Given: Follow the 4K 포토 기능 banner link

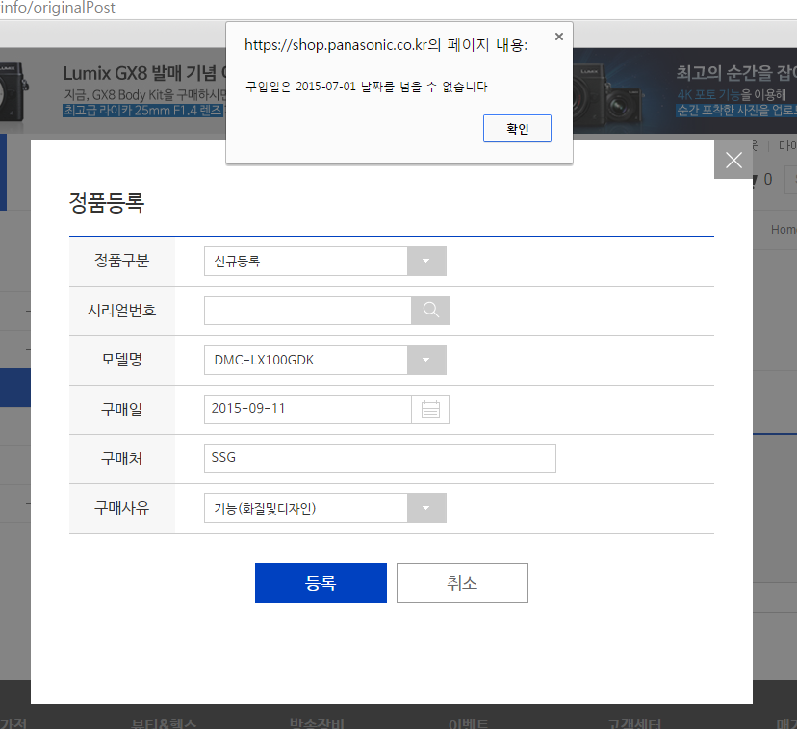Looking at the screenshot, I should pos(708,94).
